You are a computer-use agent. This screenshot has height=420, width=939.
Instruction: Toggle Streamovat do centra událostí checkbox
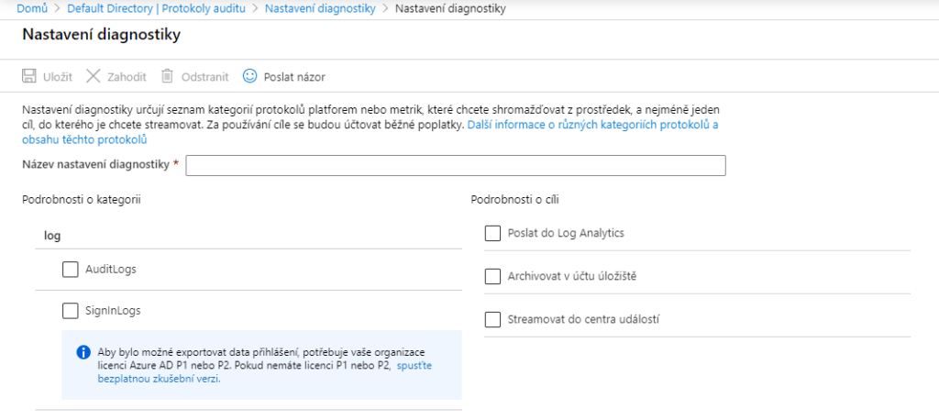pyautogui.click(x=492, y=319)
